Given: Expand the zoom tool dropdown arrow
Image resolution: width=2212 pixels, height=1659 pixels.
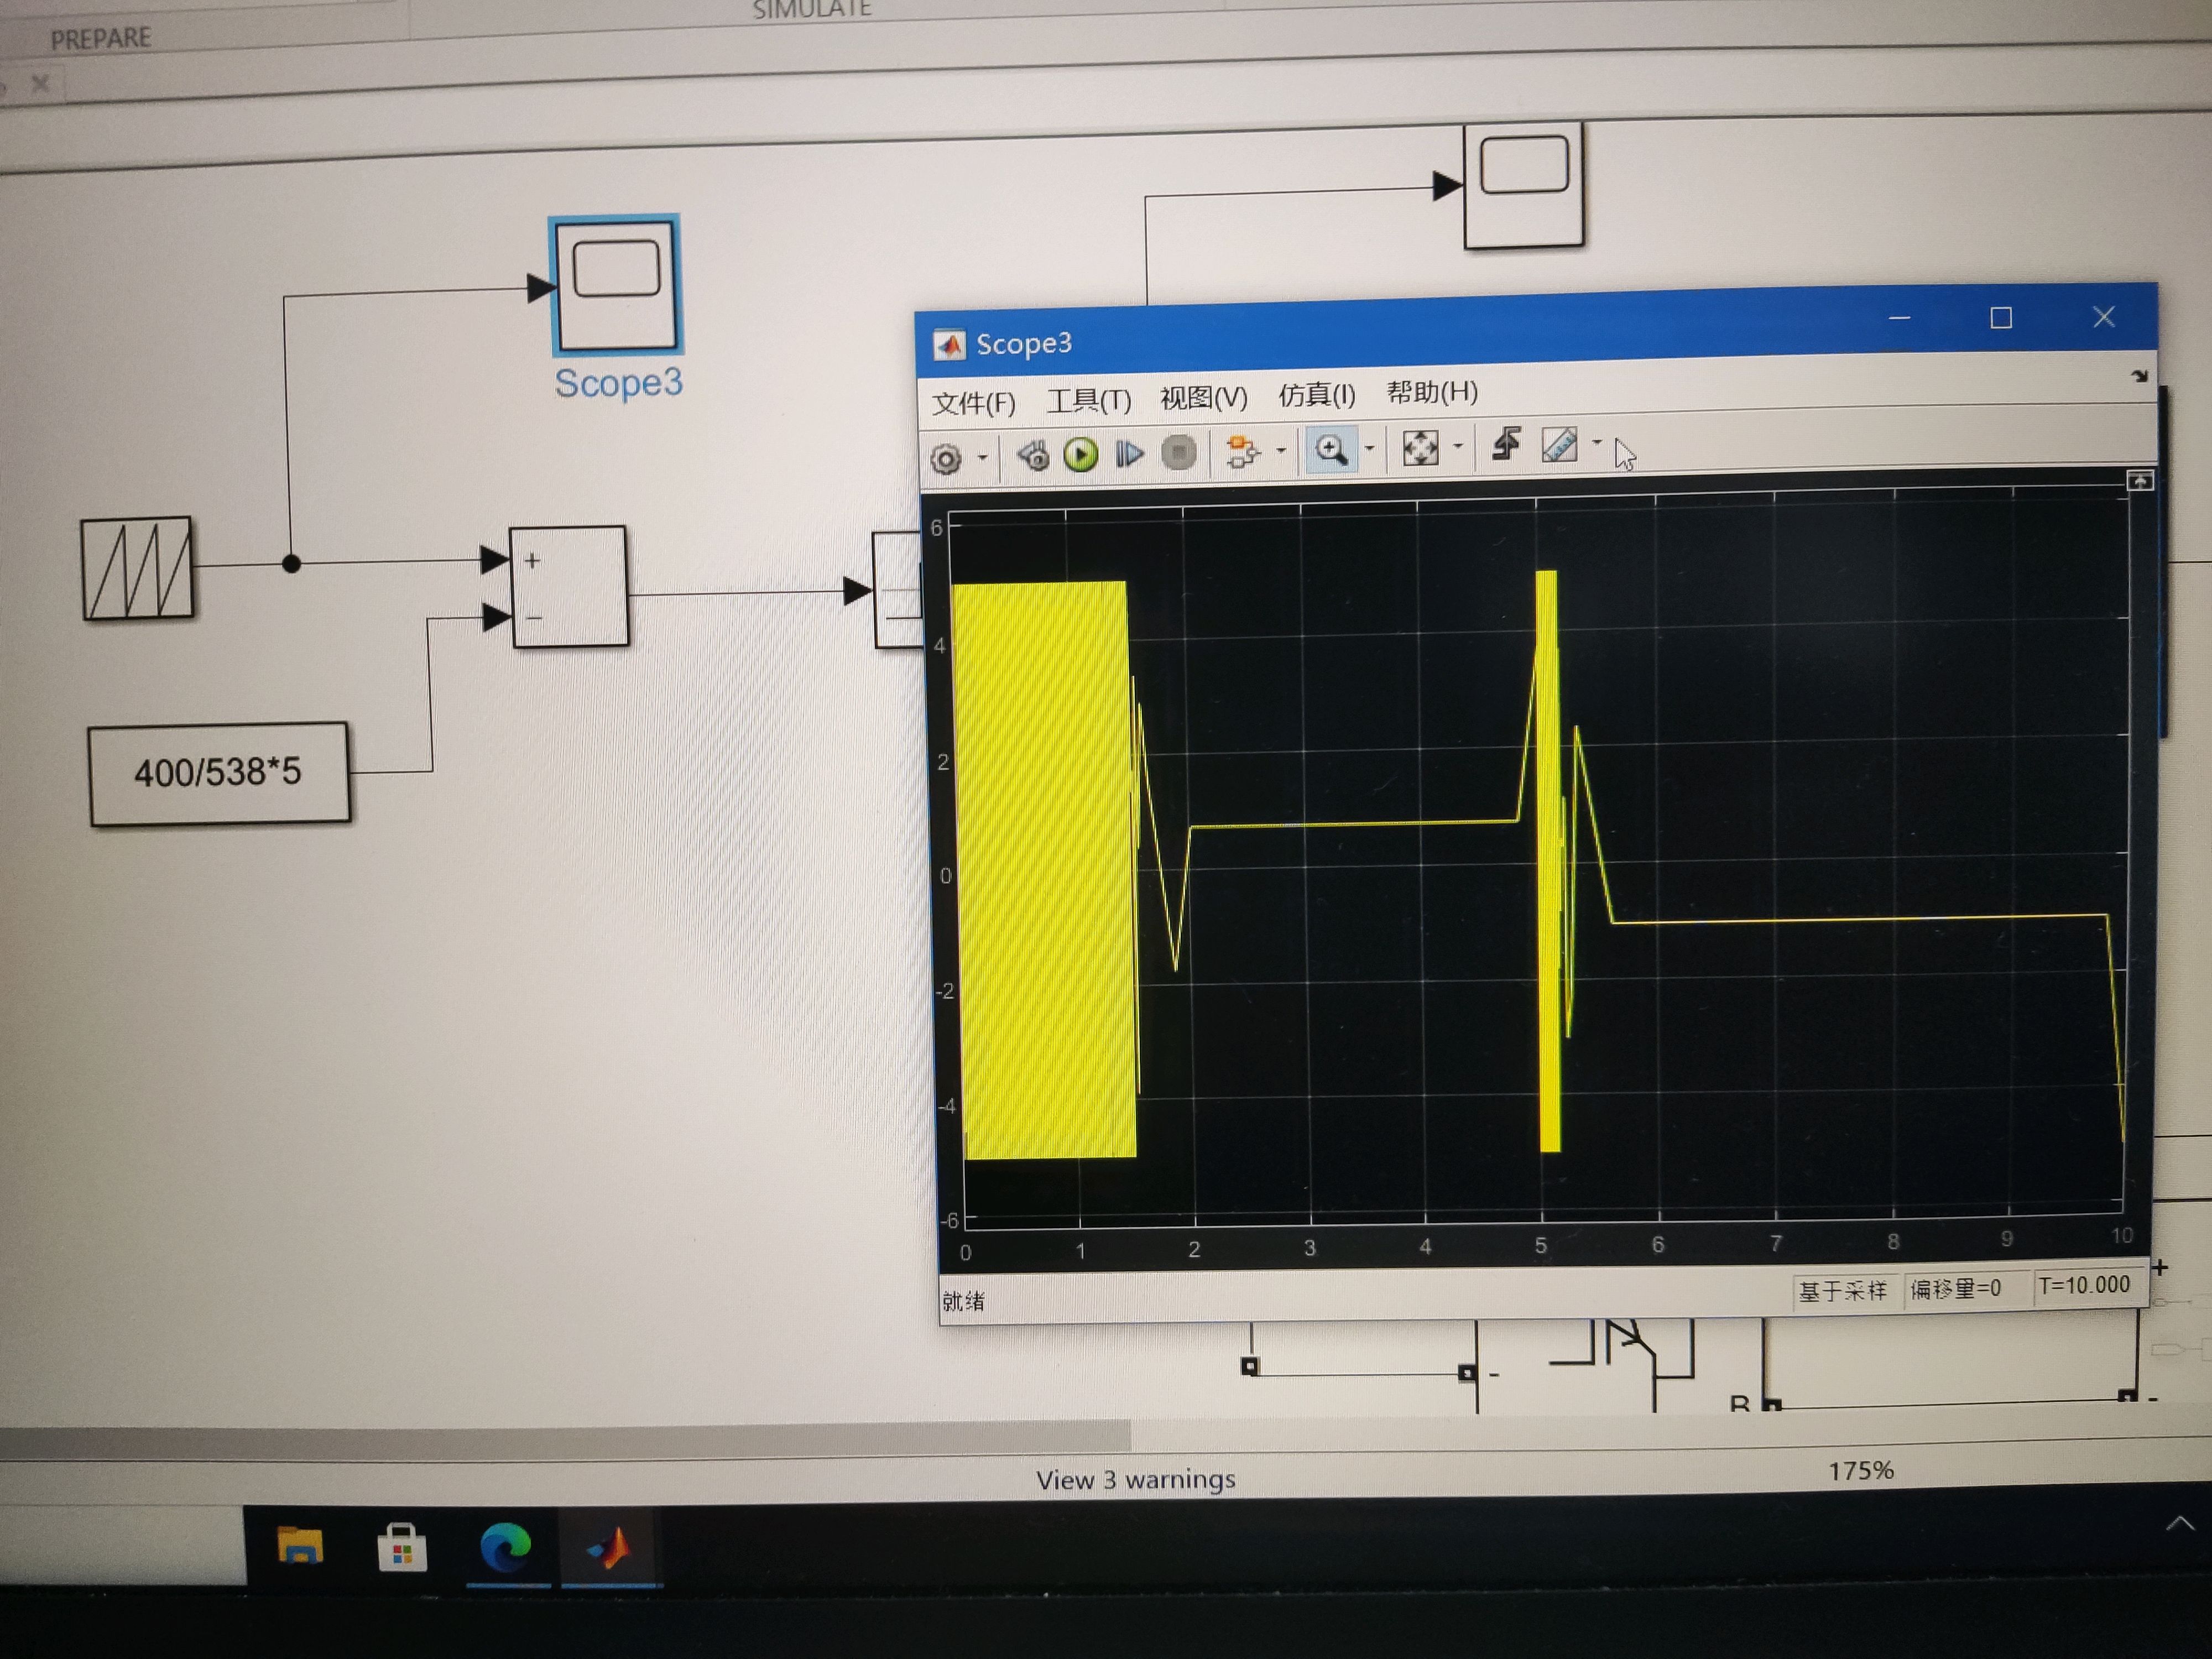Looking at the screenshot, I should coord(1369,448).
